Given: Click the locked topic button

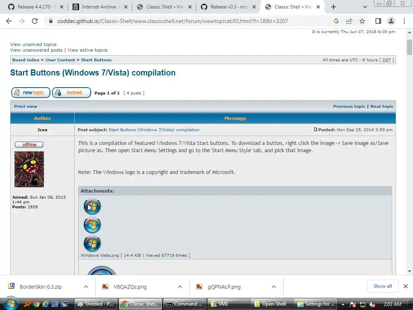Looking at the screenshot, I should click(x=71, y=92).
